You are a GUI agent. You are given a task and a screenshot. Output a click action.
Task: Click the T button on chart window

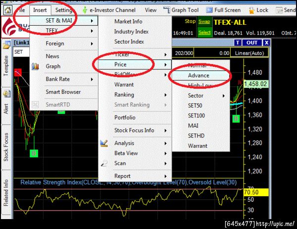tap(238, 43)
